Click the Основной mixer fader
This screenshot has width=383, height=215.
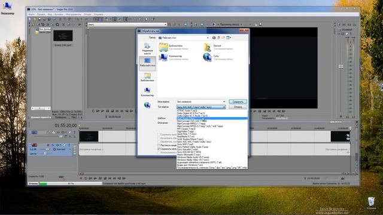[x=341, y=66]
